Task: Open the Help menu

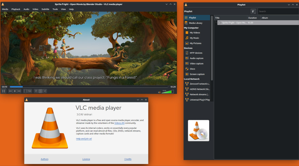Action: click(x=71, y=9)
